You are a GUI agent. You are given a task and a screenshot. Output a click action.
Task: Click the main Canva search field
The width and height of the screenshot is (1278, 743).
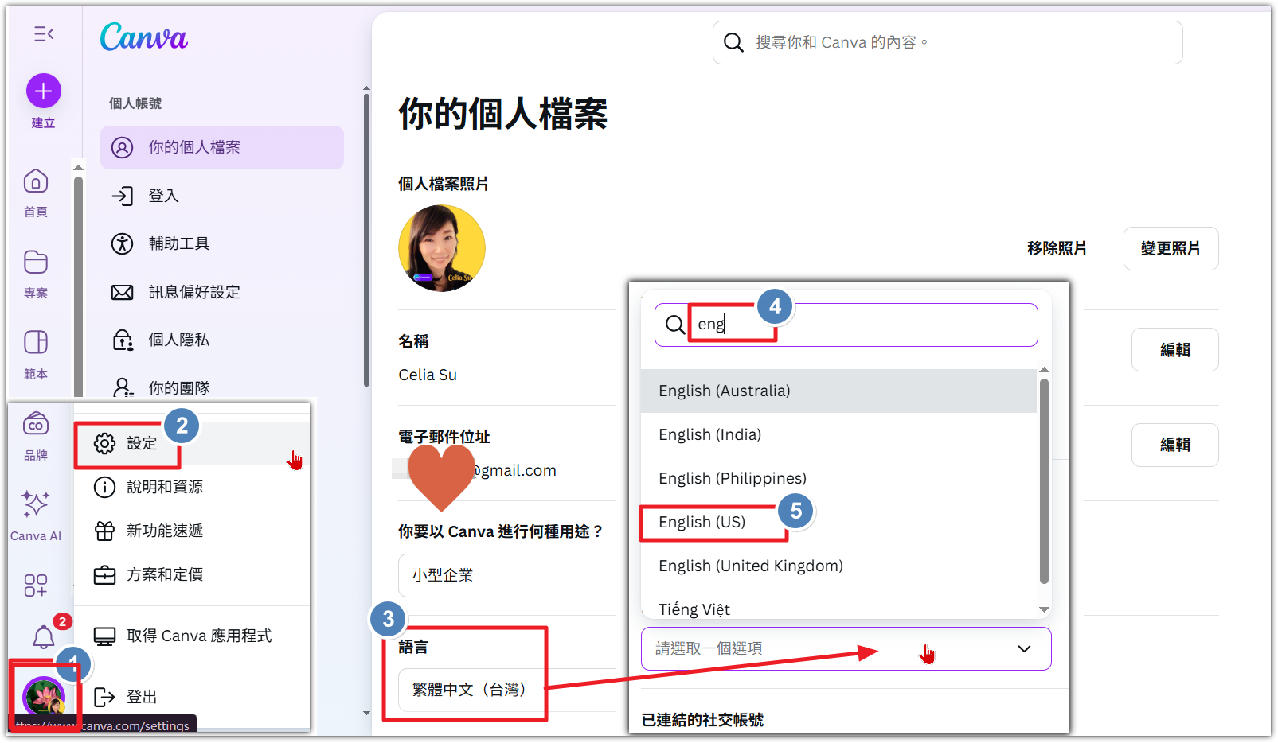[x=948, y=42]
